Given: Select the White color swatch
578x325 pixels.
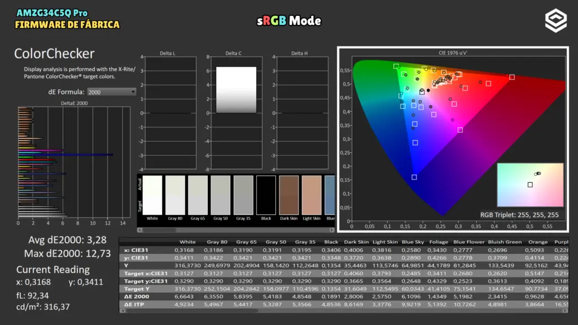Looking at the screenshot, I should (152, 195).
